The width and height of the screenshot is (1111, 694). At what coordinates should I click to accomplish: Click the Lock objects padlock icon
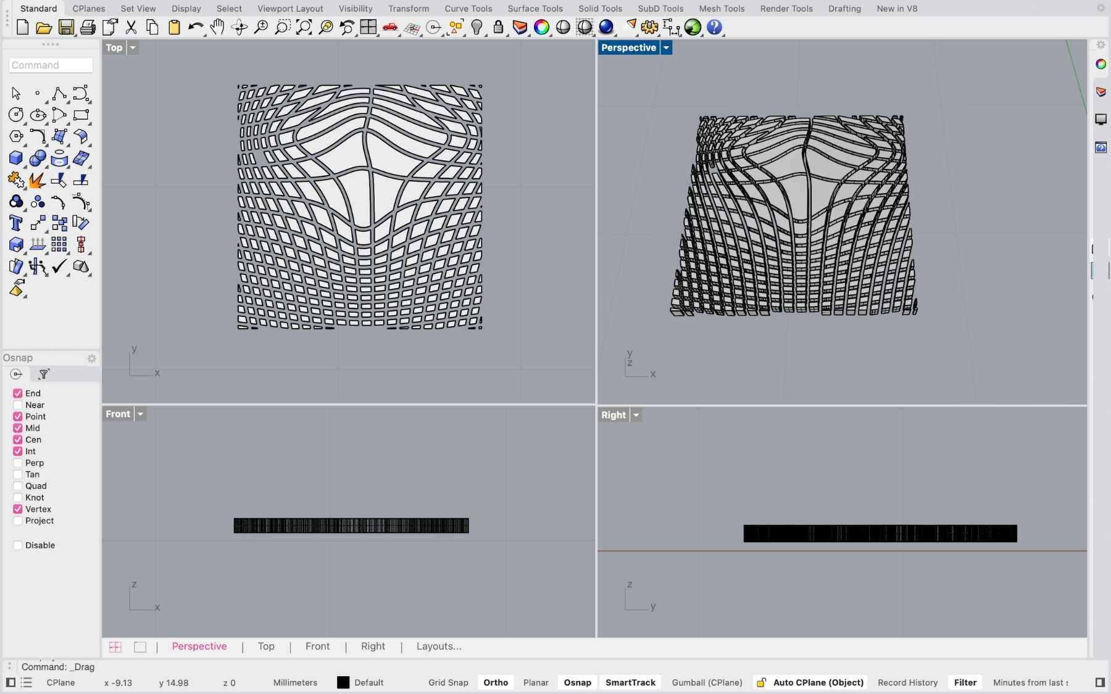498,27
